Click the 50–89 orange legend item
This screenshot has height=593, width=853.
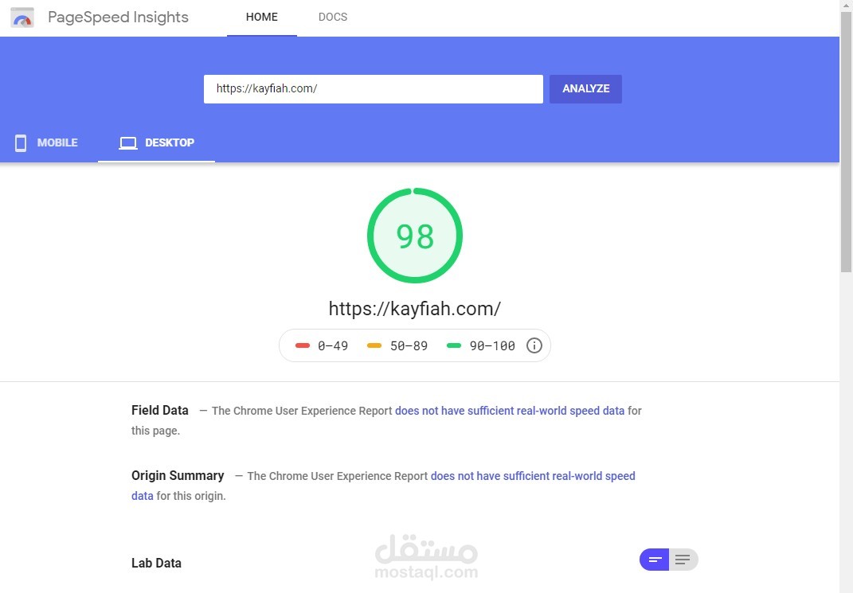coord(397,345)
